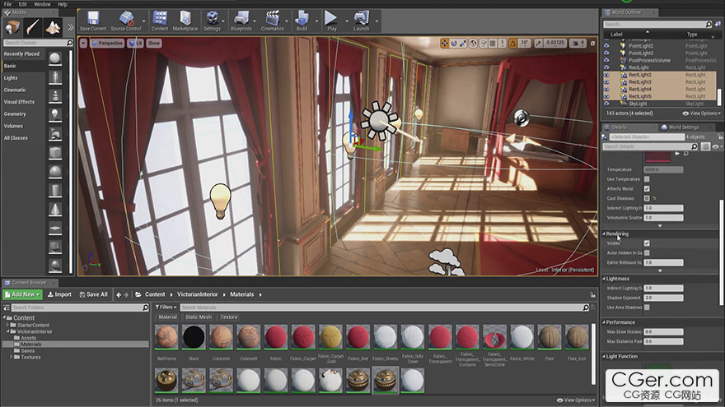Uncheck the Affects World checkbox
Viewport: 725px width, 407px height.
click(x=647, y=188)
